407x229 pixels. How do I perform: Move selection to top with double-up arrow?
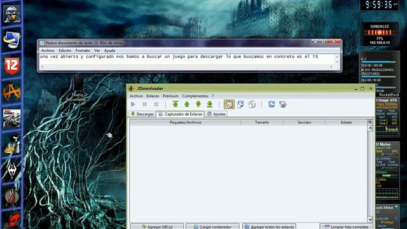(176, 104)
